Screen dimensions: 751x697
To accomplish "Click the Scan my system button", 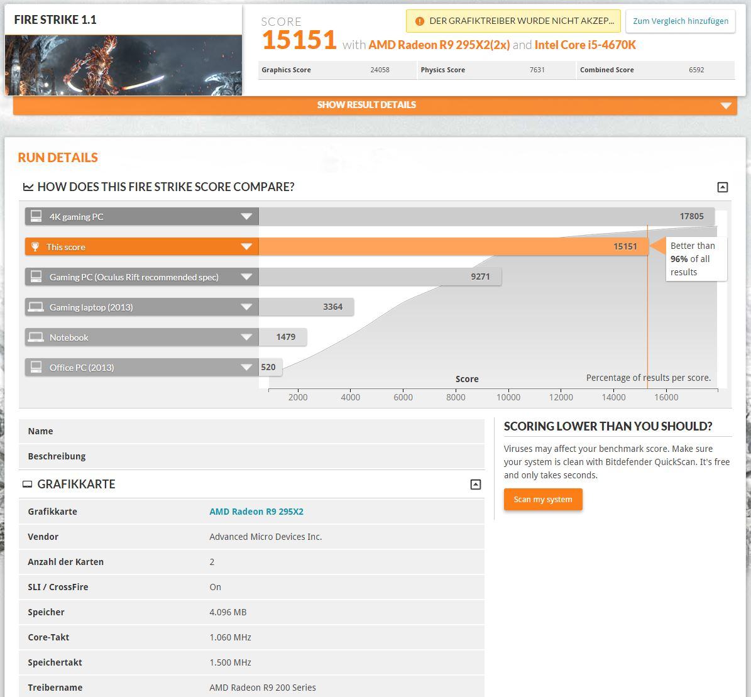I will [x=543, y=499].
